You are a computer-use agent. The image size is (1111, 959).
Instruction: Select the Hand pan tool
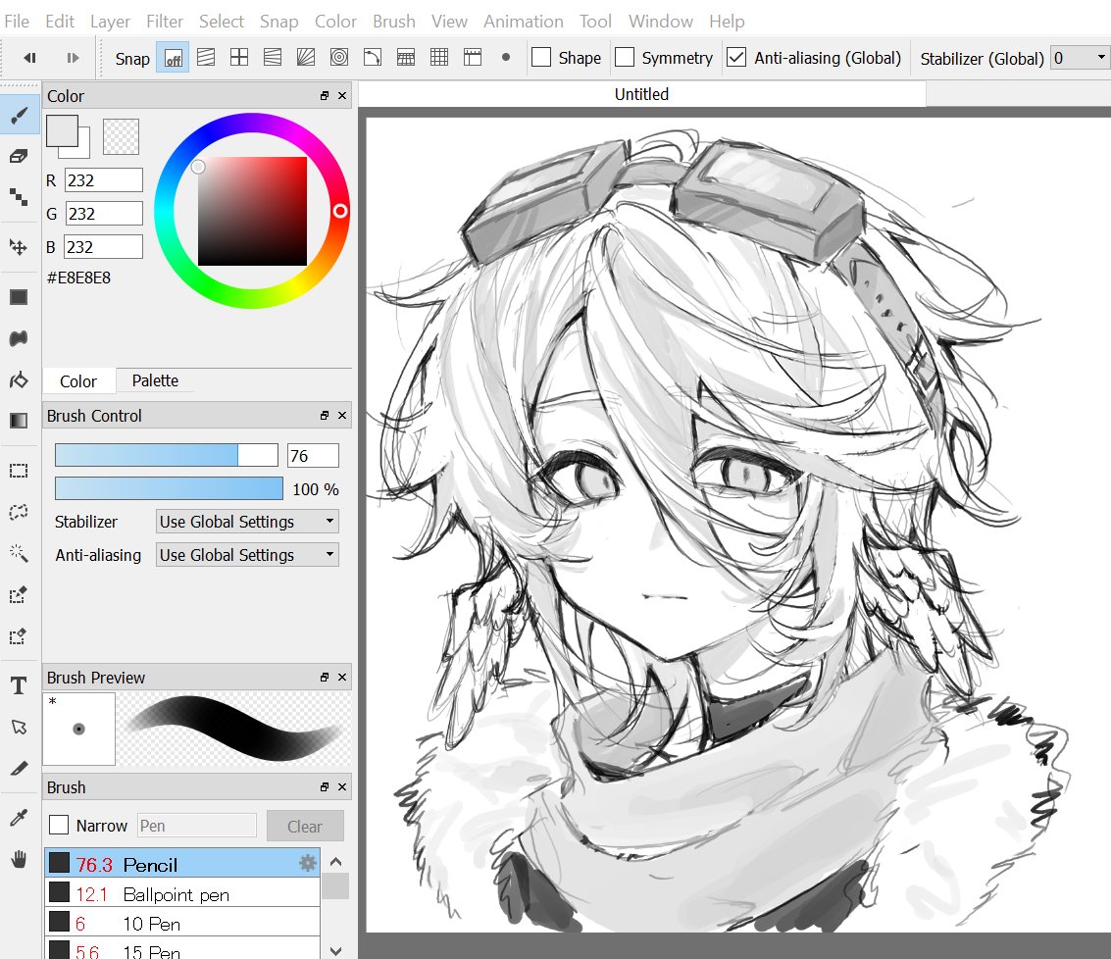(20, 859)
